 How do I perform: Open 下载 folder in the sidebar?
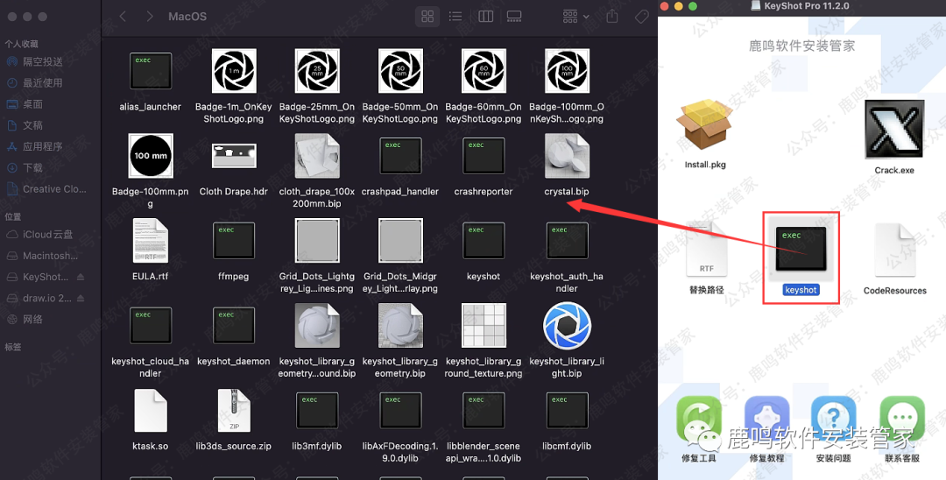(x=32, y=168)
